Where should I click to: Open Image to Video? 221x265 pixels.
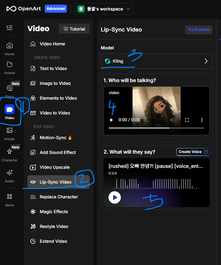tap(59, 83)
